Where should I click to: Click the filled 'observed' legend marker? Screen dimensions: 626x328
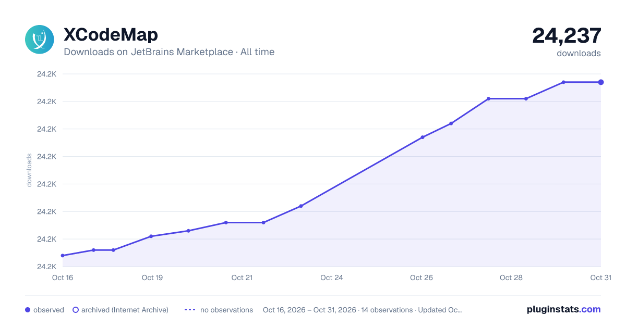(x=28, y=310)
